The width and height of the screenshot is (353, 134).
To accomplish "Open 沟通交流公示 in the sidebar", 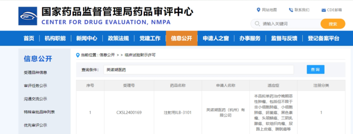I will [x=35, y=99].
